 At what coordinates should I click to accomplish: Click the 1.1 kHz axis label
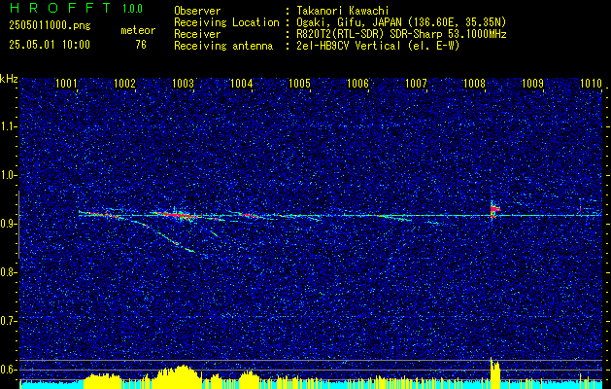coord(9,126)
